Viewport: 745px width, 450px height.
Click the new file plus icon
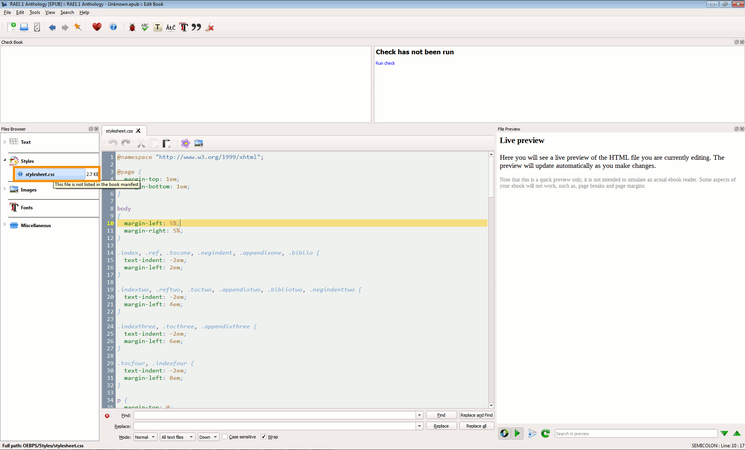coord(12,27)
